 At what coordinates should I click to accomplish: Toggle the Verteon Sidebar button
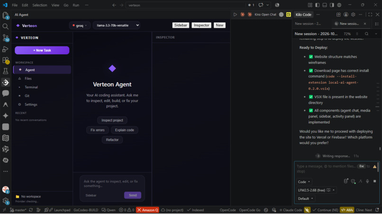pyautogui.click(x=181, y=25)
